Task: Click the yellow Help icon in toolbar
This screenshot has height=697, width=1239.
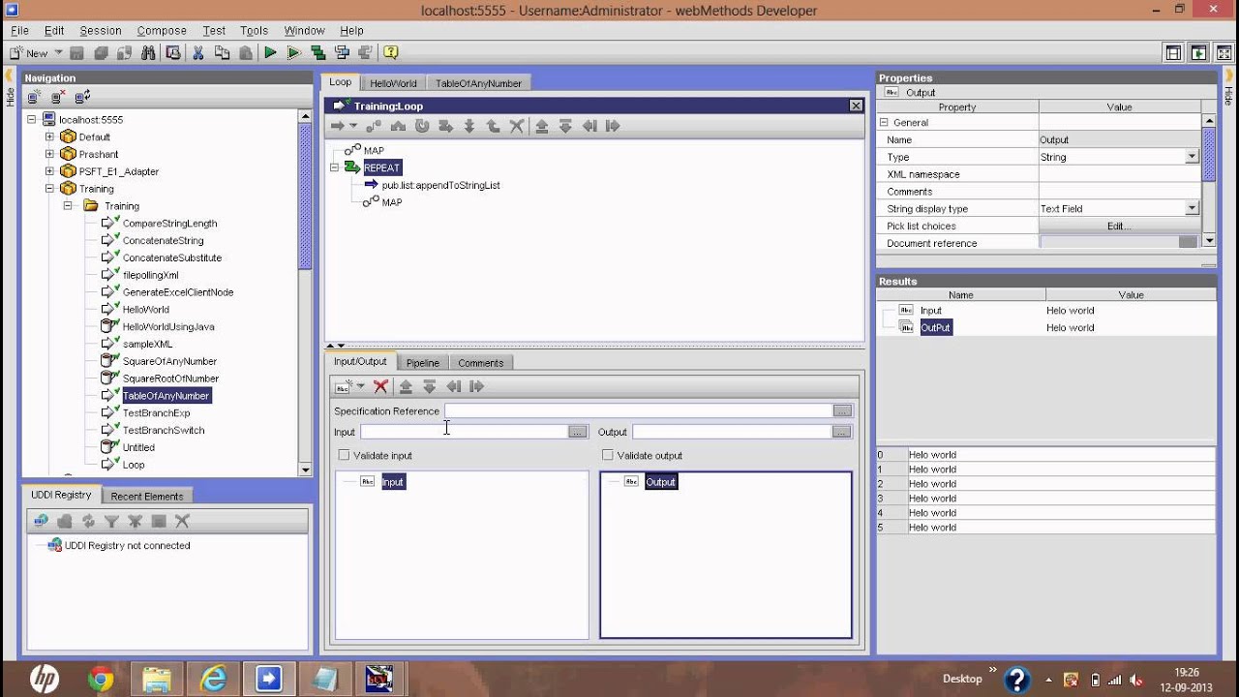Action: [x=390, y=53]
